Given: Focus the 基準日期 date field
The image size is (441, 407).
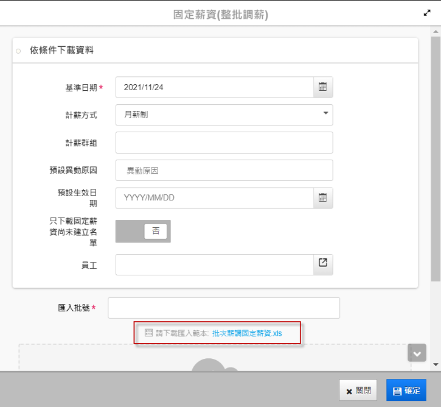Looking at the screenshot, I should 214,87.
